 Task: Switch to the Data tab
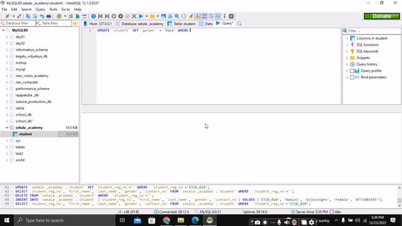[206, 24]
